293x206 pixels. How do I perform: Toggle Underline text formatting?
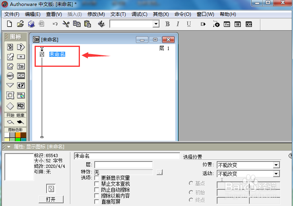pyautogui.click(x=189, y=24)
